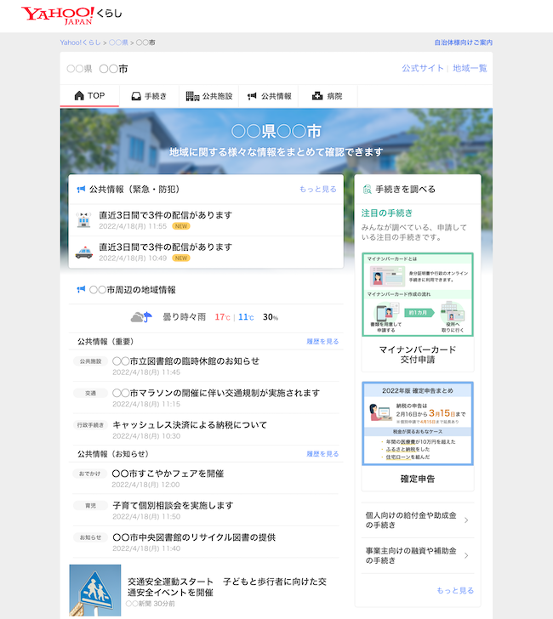Viewport: 553px width, 619px height.
Task: Open キャッシュレス決済による納税について
Action: point(190,425)
